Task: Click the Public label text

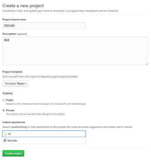Action: point(10,100)
